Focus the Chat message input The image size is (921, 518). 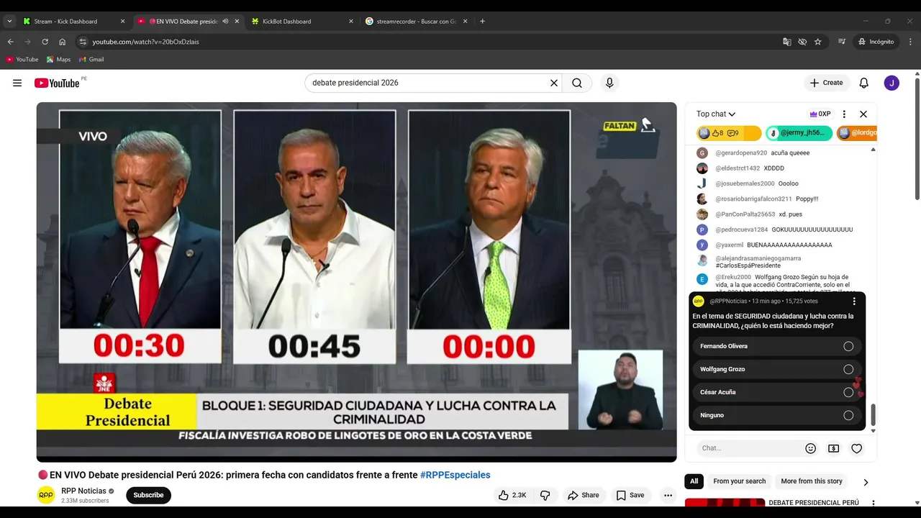pos(749,448)
